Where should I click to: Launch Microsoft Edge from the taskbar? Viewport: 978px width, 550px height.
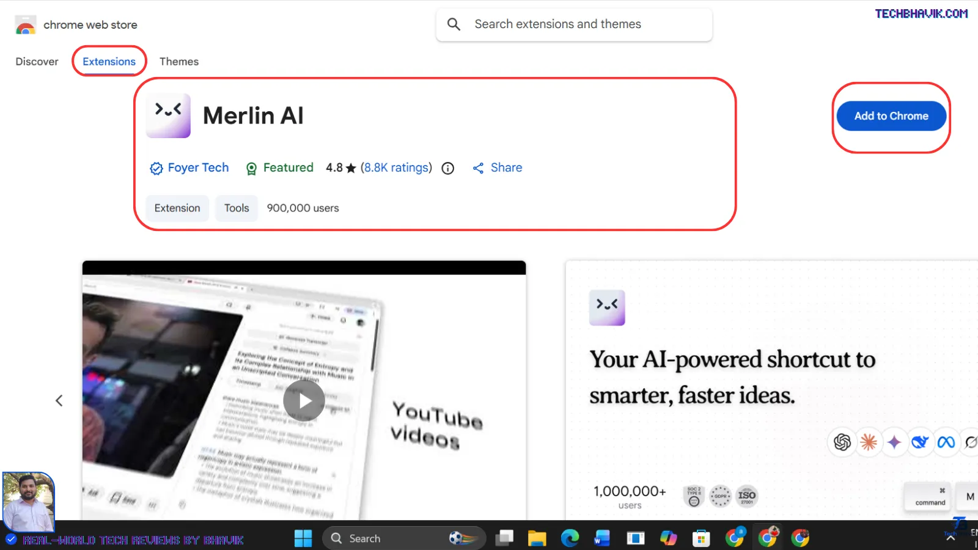[x=570, y=538]
